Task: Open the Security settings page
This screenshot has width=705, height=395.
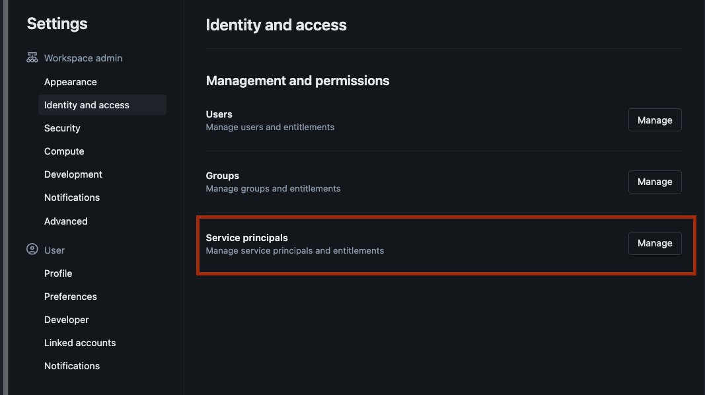Action: pyautogui.click(x=62, y=128)
